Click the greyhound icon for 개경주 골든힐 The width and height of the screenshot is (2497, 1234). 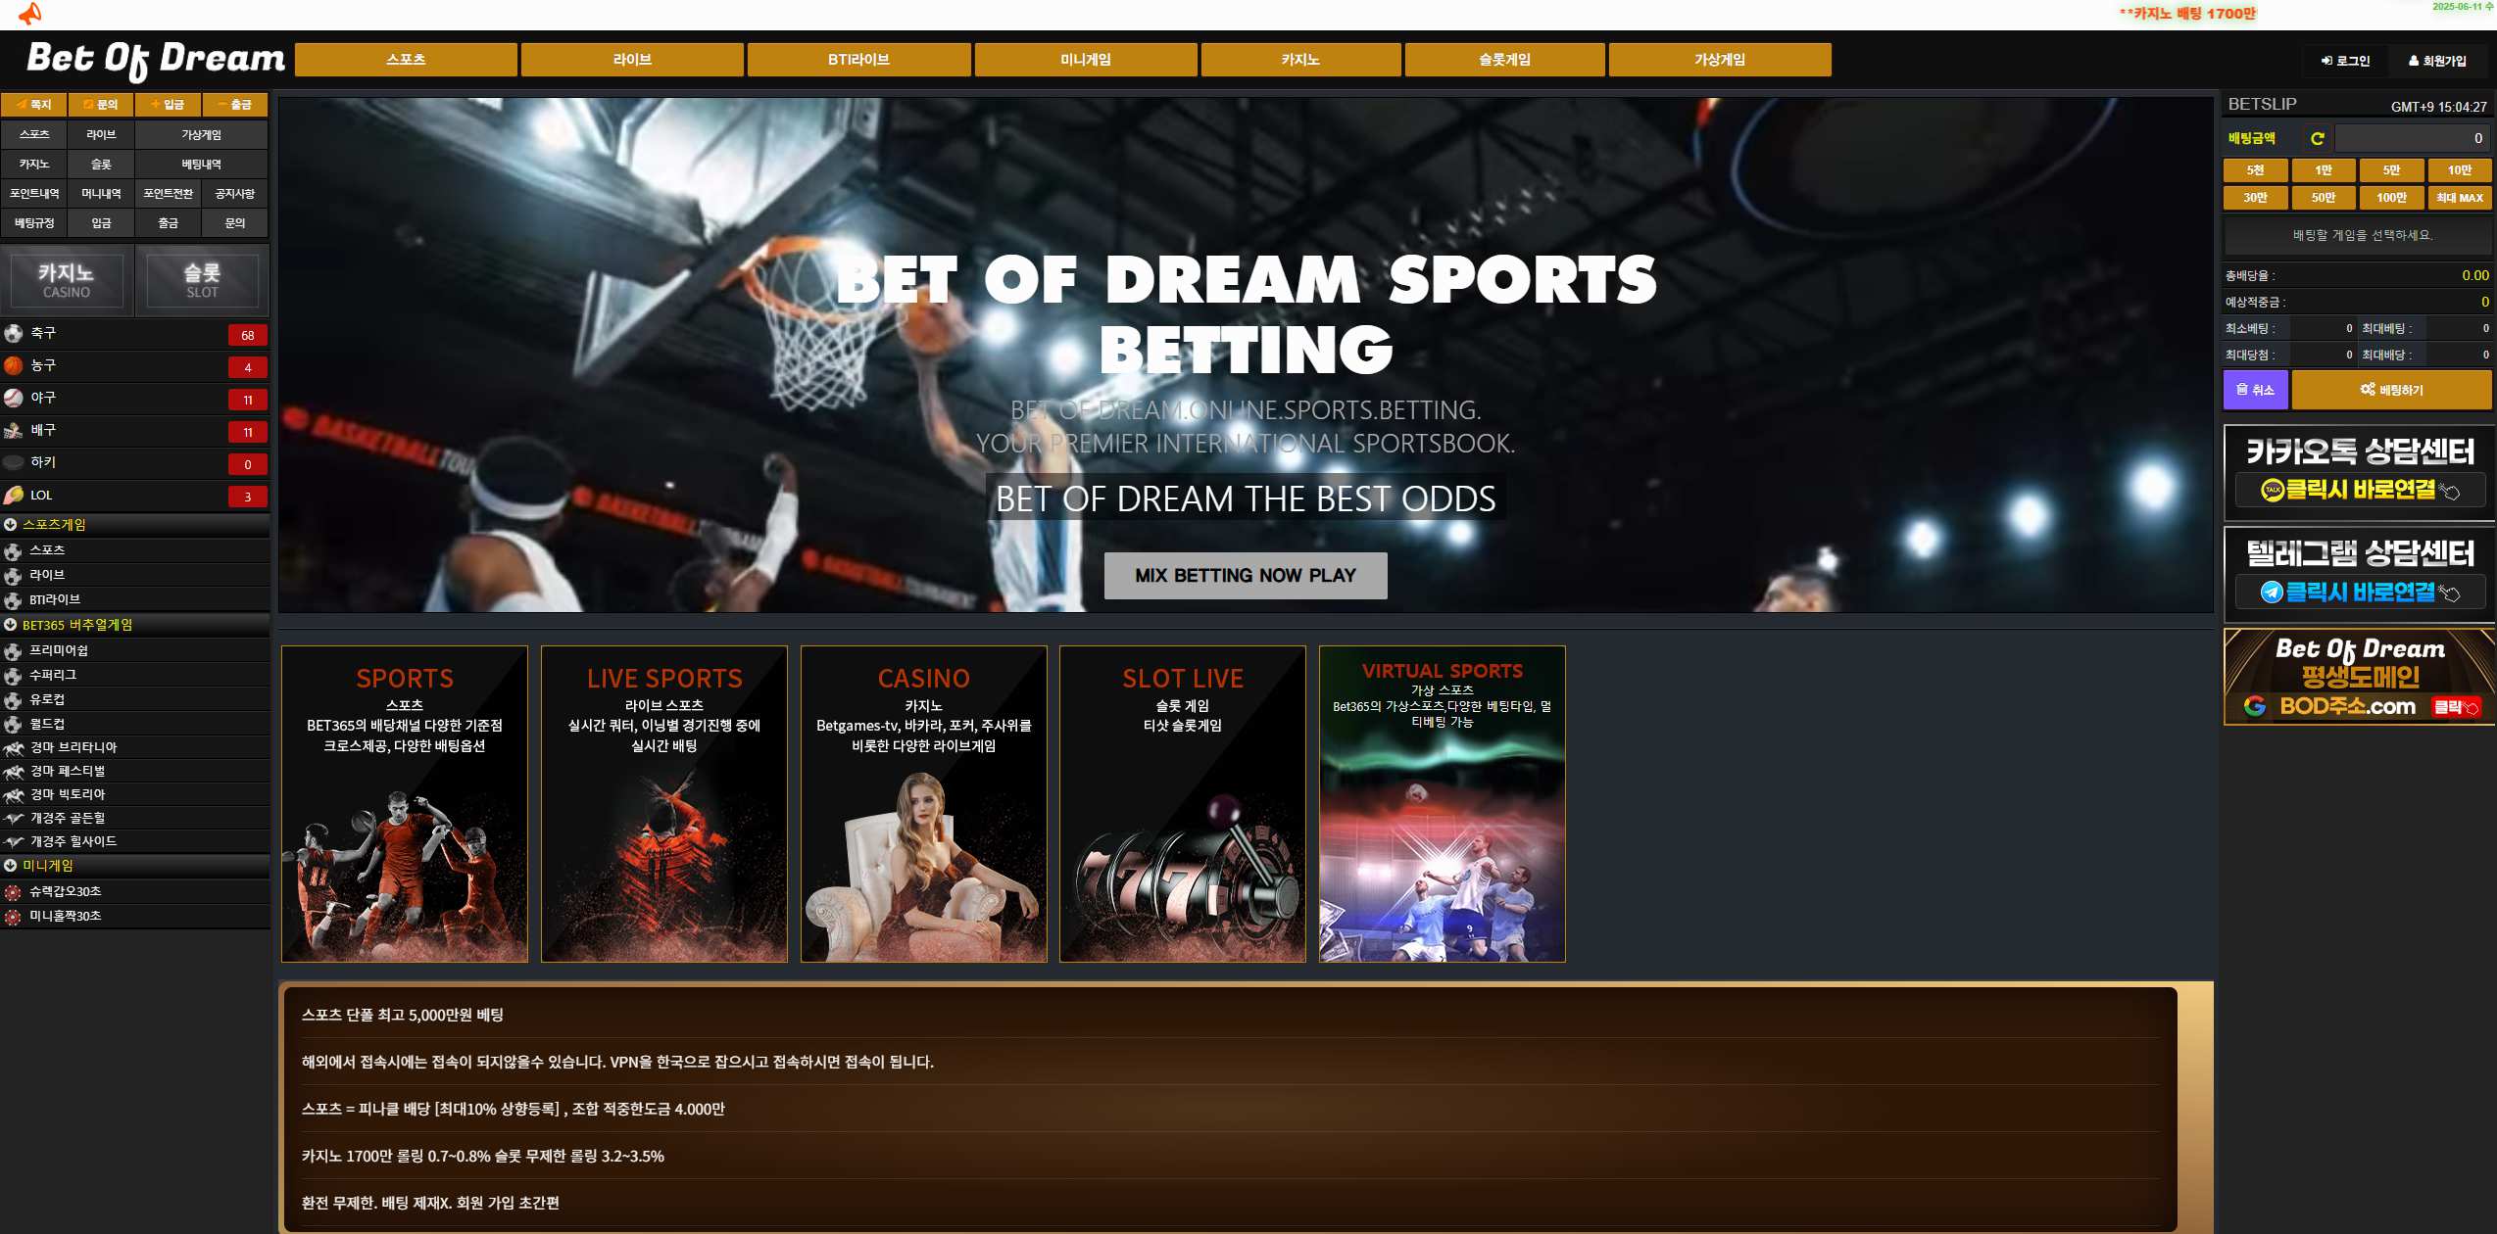(x=14, y=819)
